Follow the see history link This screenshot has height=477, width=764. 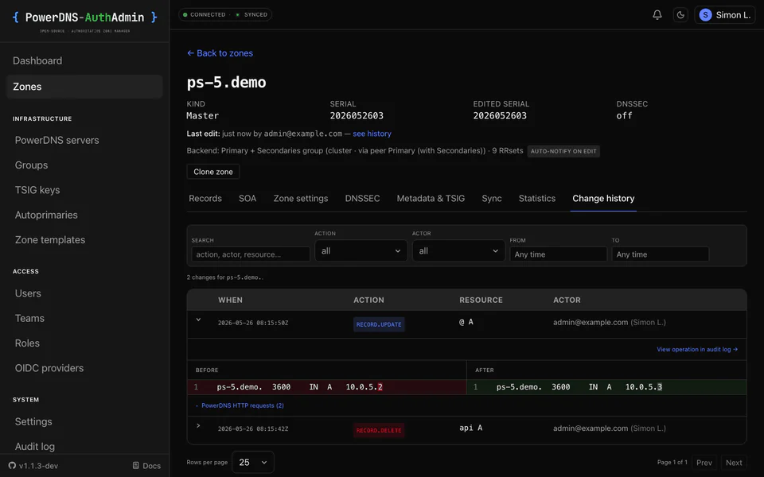(372, 134)
